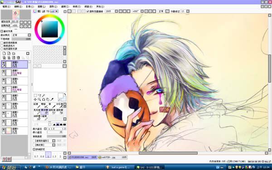
Task: Select the zoom magnifier tool
Action: [39, 100]
